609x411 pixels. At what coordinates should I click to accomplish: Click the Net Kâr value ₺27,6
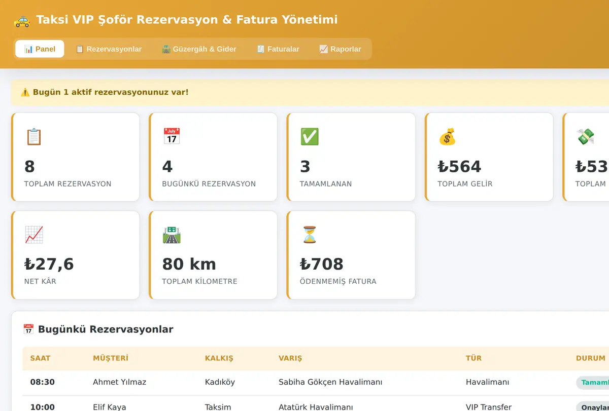point(49,264)
